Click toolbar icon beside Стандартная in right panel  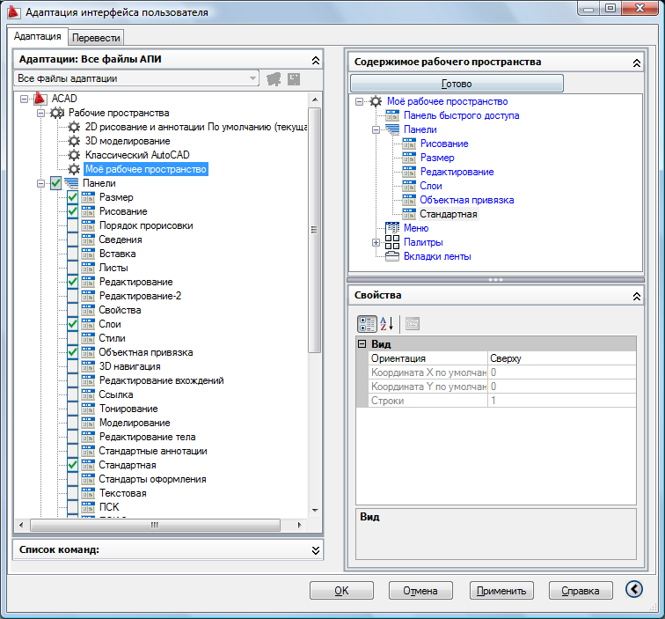coord(409,214)
